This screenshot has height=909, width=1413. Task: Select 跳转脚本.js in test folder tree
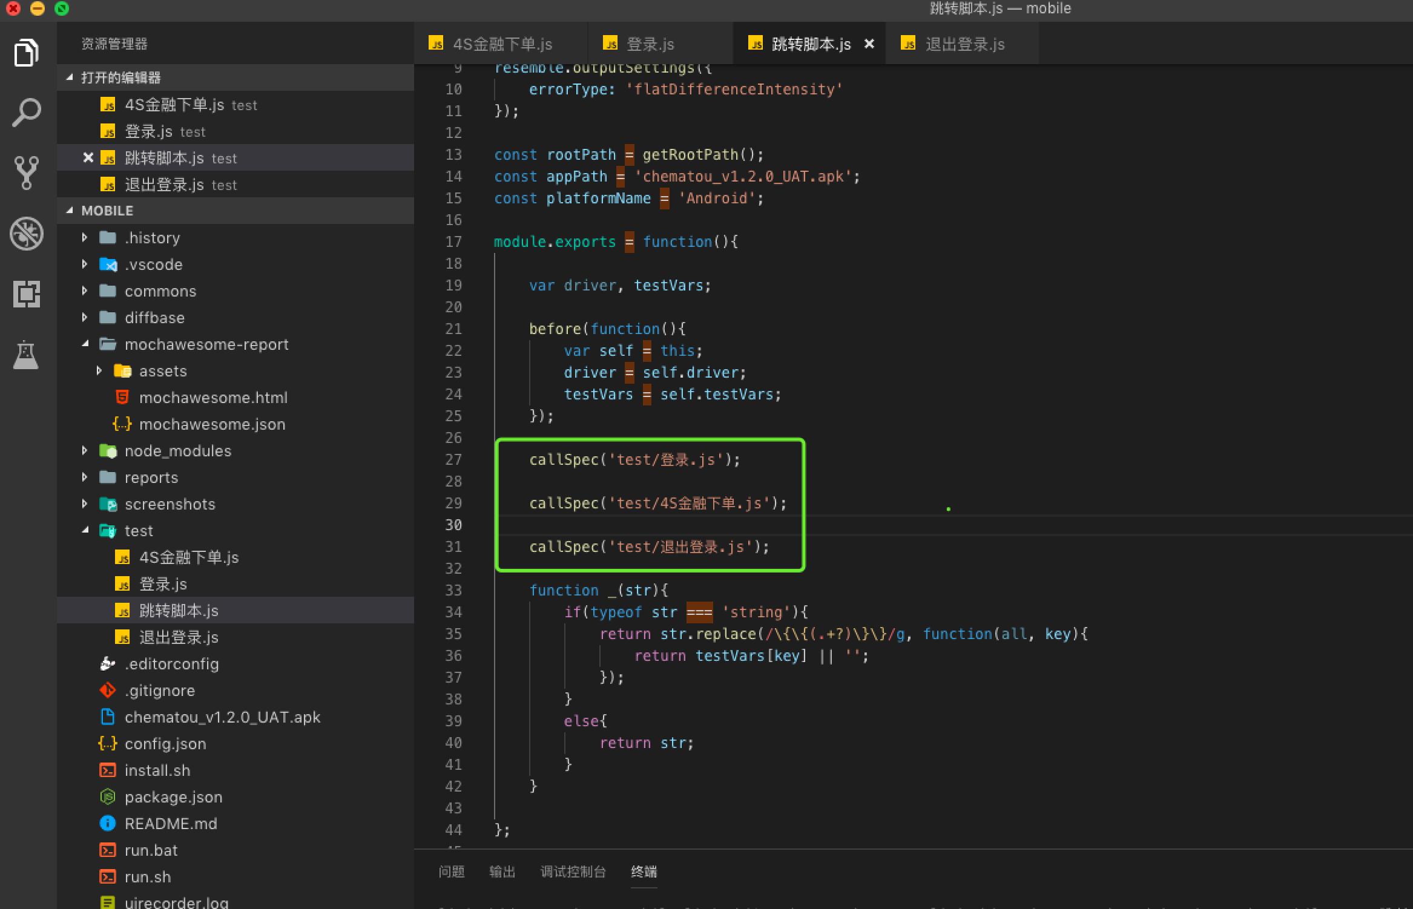[x=236, y=611]
